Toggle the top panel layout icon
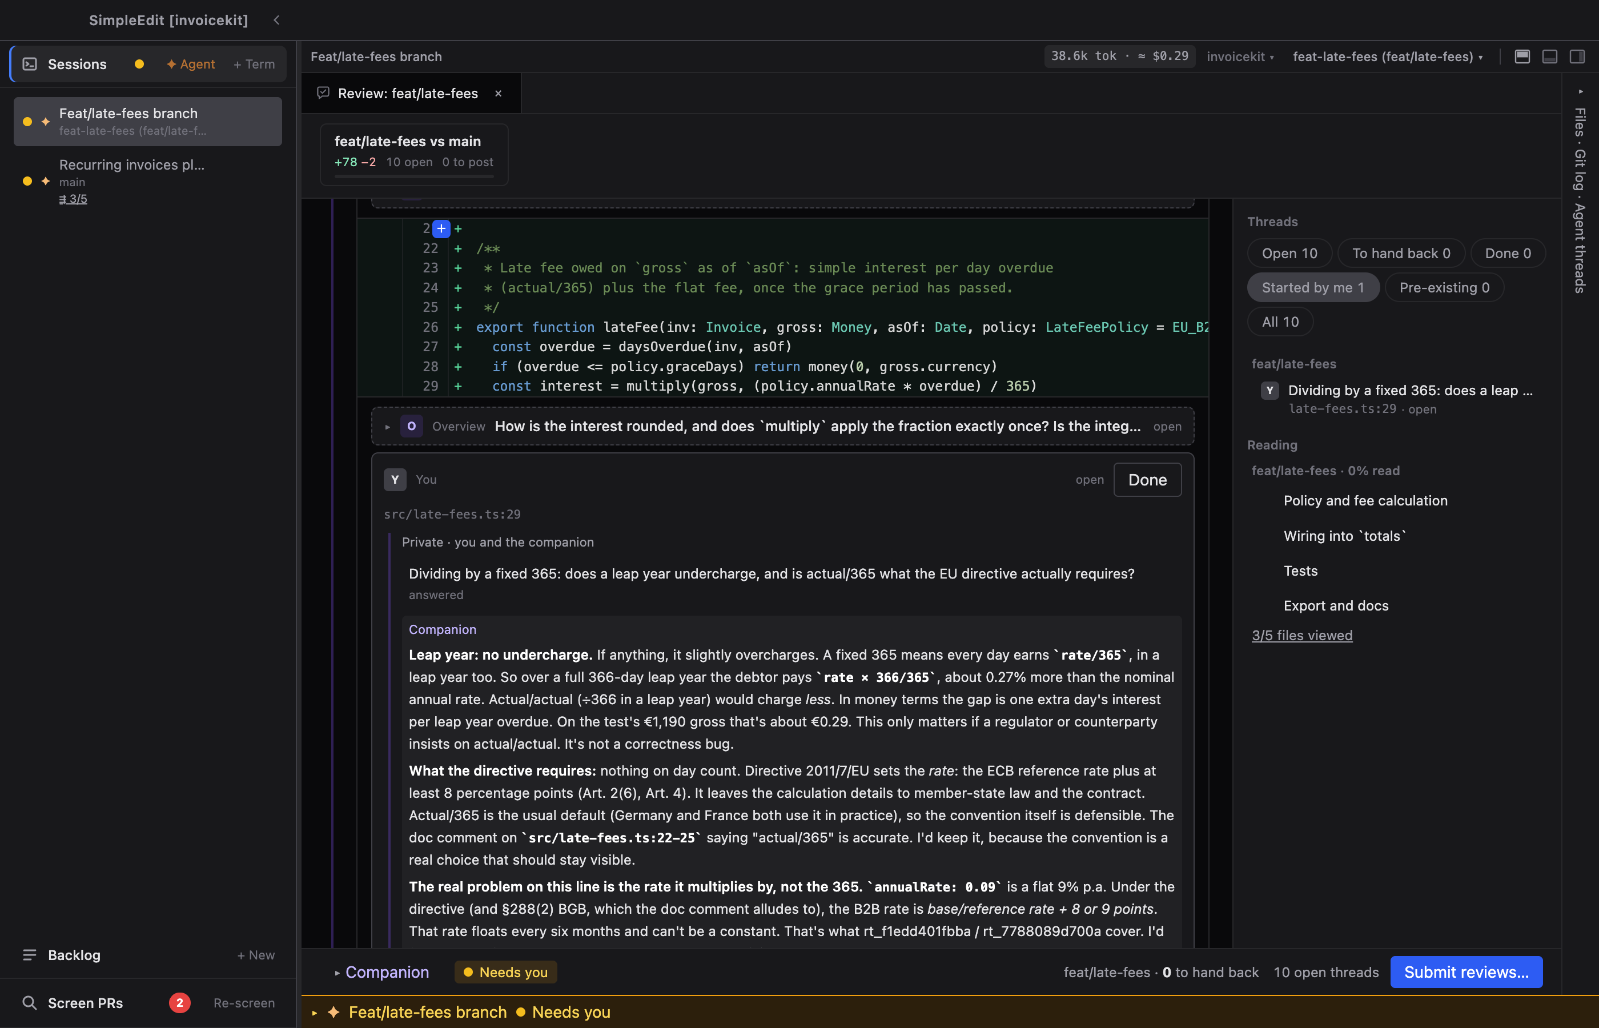This screenshot has width=1599, height=1028. pos(1522,57)
